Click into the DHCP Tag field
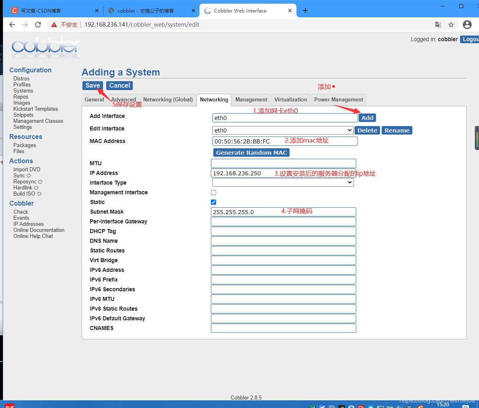The image size is (479, 408). [x=284, y=231]
